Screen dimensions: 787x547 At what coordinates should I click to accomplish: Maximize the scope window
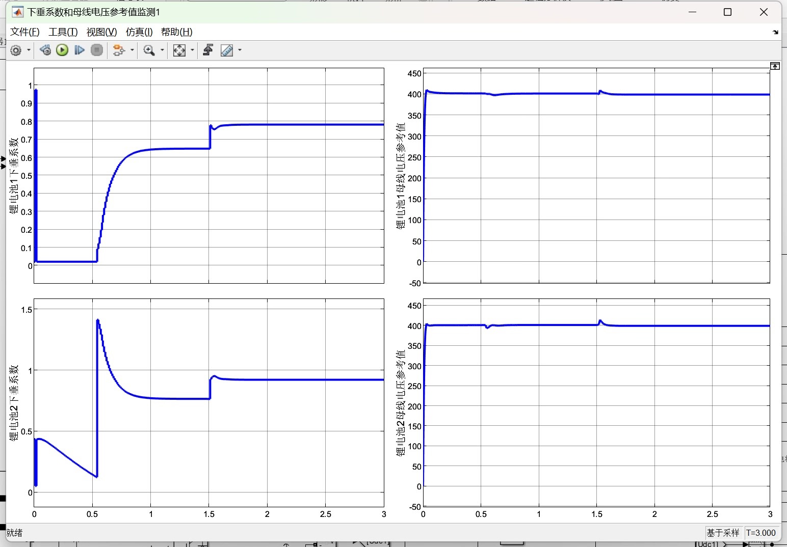[728, 12]
